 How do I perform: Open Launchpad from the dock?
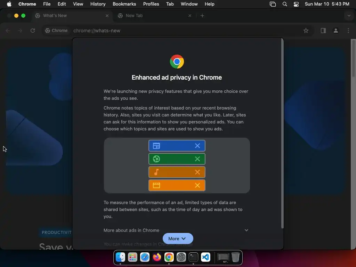[132, 257]
